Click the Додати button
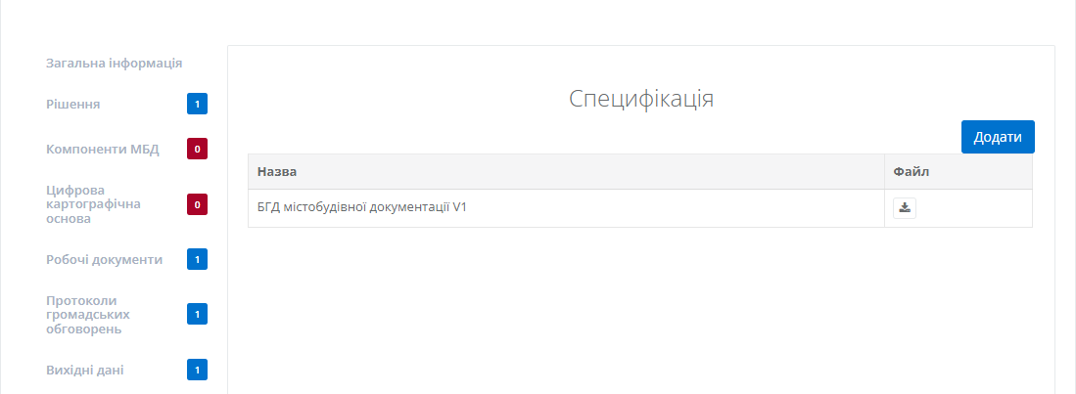Screen dimensions: 1076x394 [998, 137]
